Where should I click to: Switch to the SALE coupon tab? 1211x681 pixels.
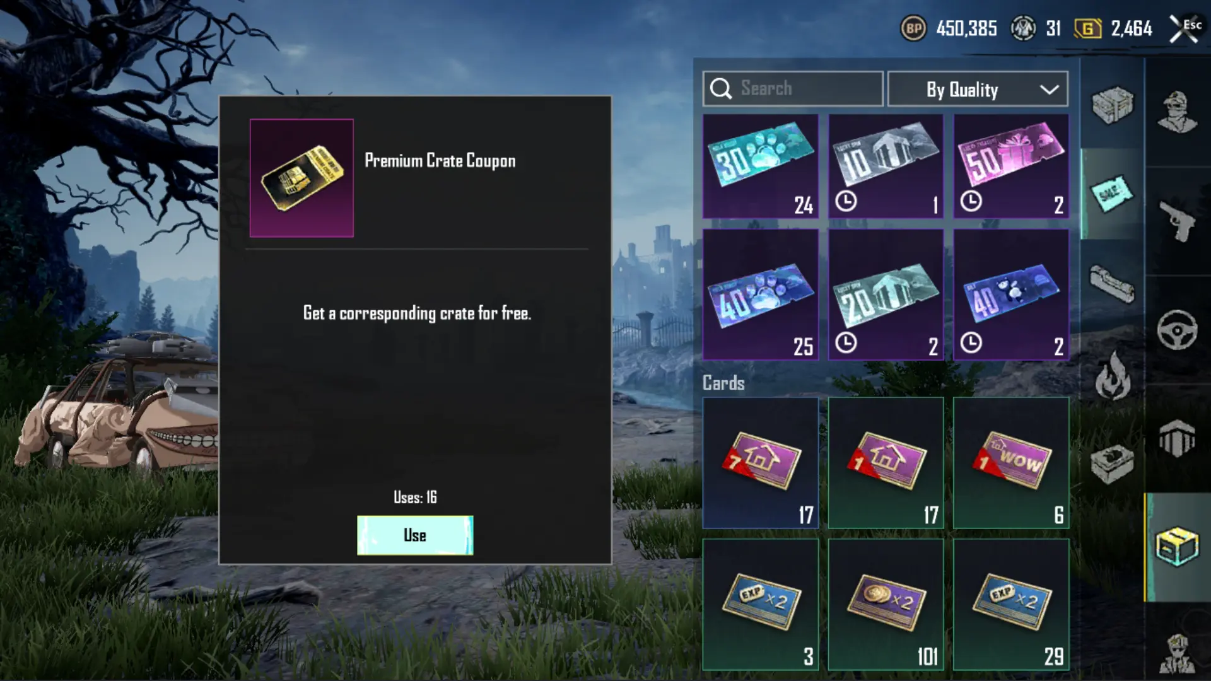coord(1113,194)
